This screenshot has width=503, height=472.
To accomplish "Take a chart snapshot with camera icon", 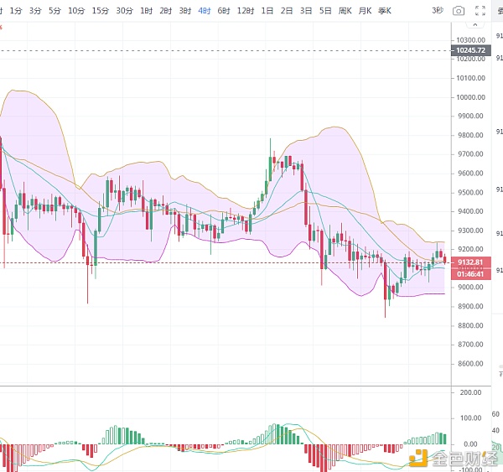I will (x=459, y=11).
